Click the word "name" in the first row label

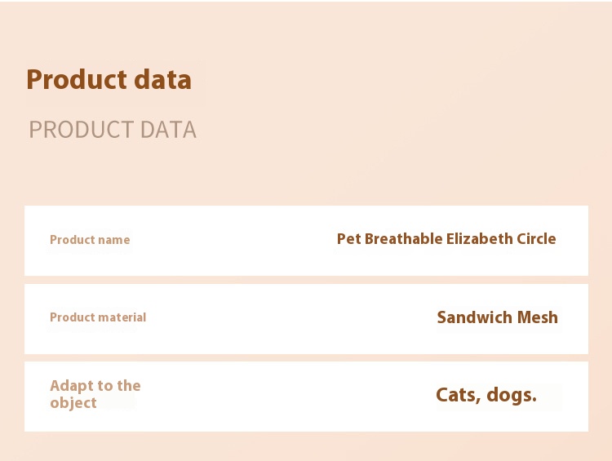click(x=115, y=240)
